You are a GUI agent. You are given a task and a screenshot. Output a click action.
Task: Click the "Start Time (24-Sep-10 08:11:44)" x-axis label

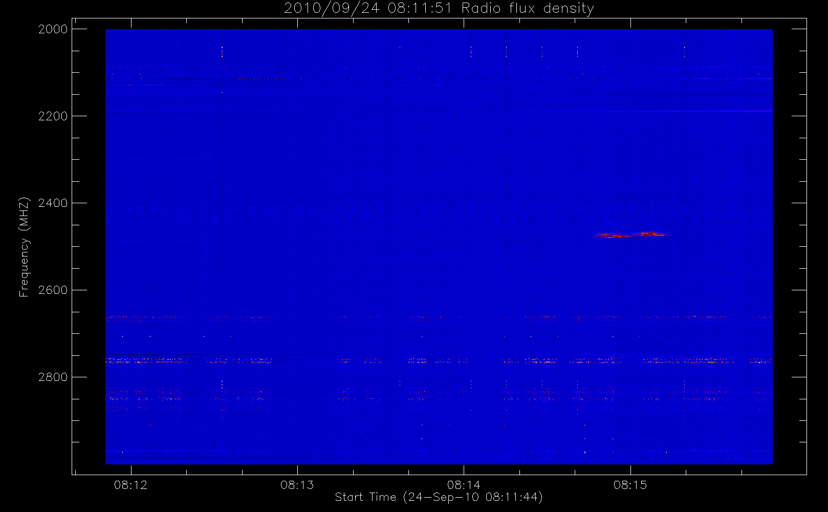tap(439, 497)
